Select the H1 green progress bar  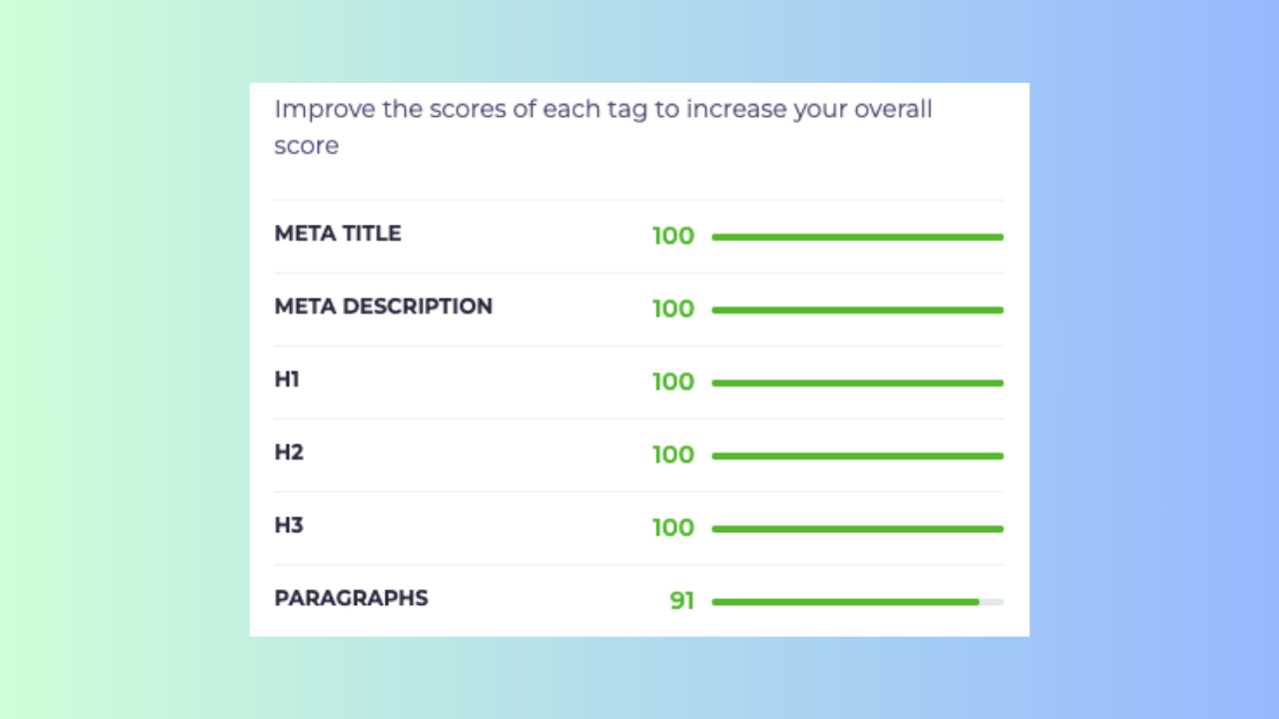pos(857,382)
